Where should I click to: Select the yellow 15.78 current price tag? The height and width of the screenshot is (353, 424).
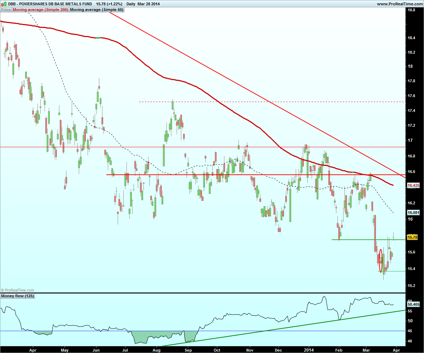pyautogui.click(x=412, y=238)
